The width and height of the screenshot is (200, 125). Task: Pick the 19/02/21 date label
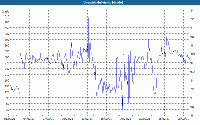pos(125,119)
